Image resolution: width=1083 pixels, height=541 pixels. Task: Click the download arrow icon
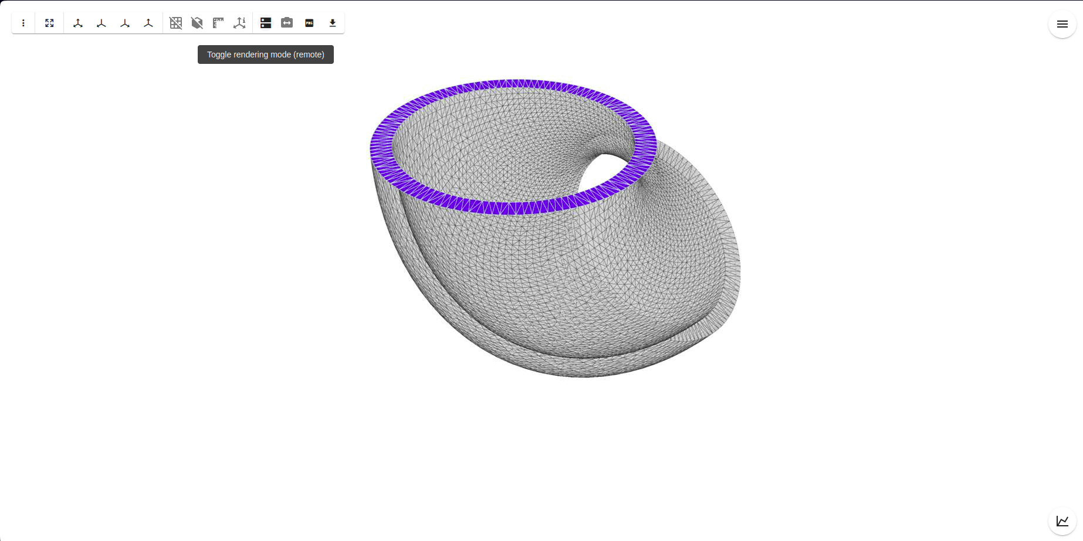[x=333, y=23]
